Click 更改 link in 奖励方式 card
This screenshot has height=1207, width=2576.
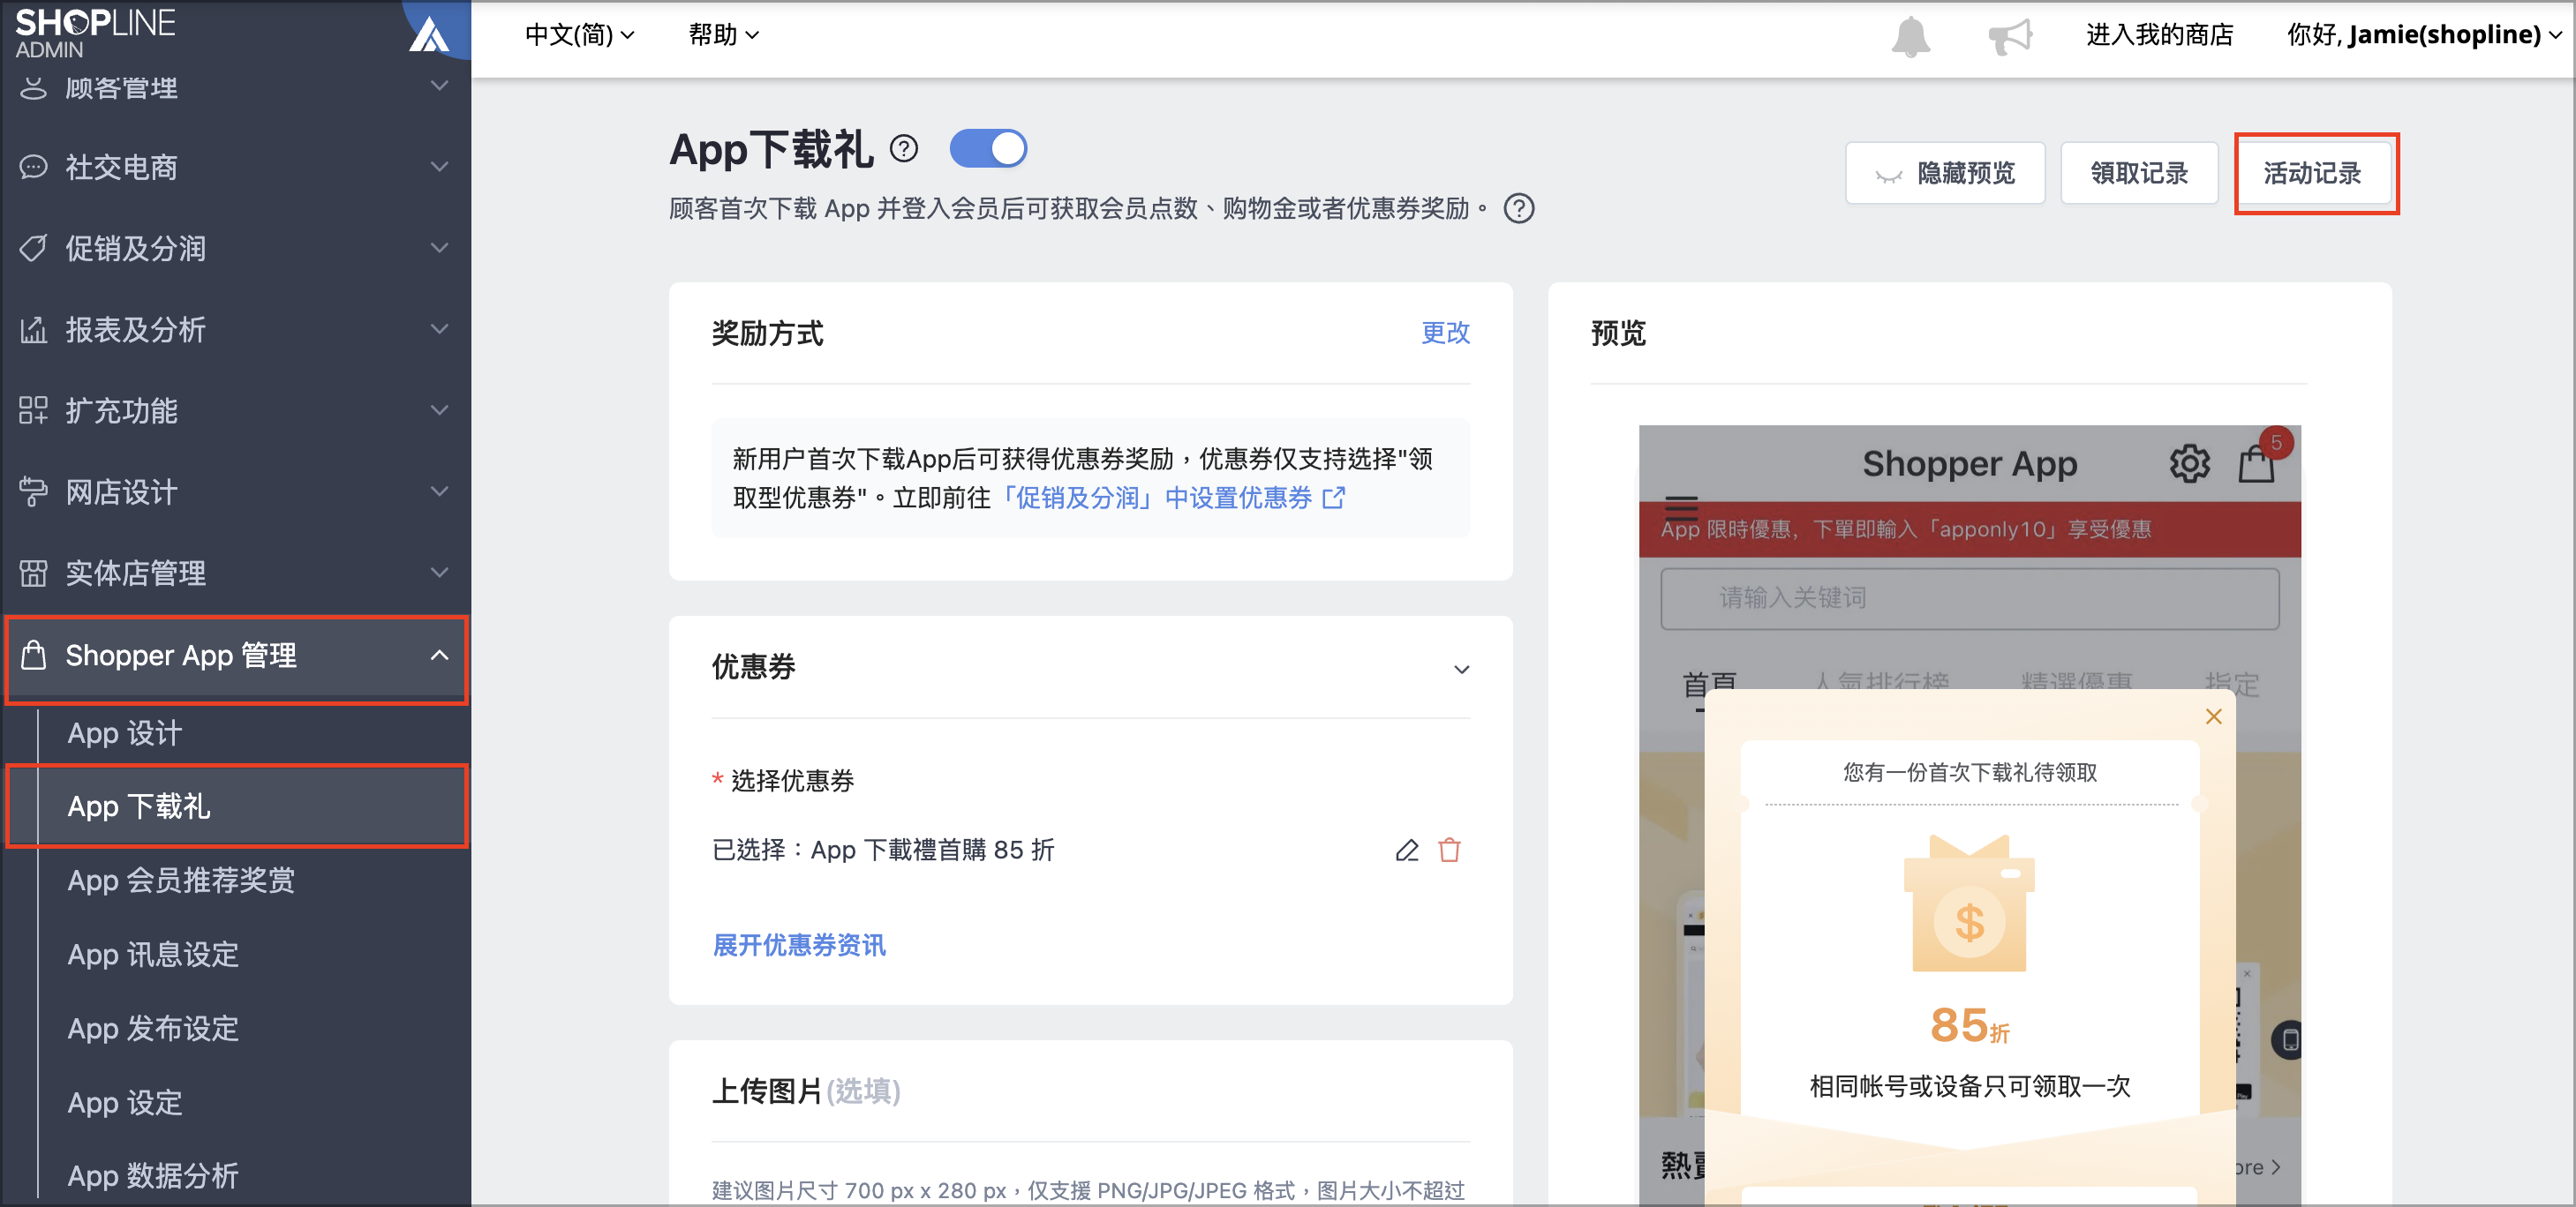pos(1446,333)
